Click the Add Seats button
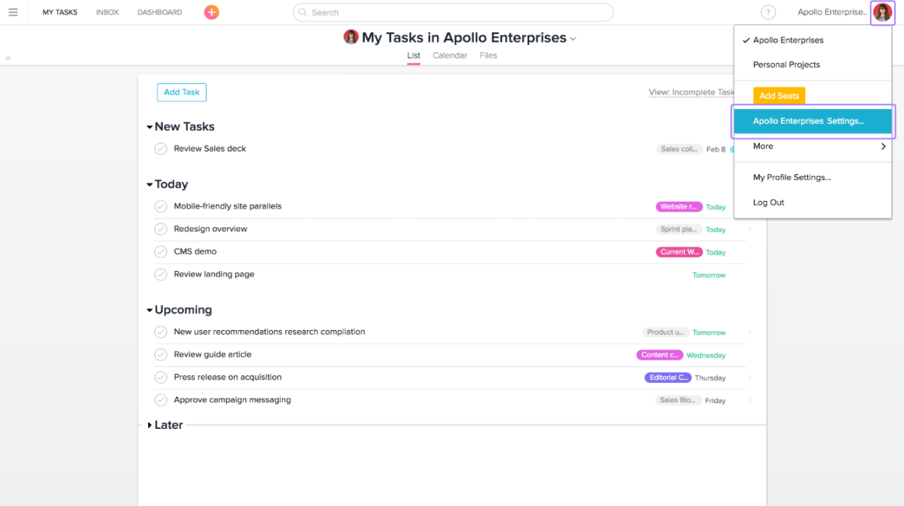The width and height of the screenshot is (904, 506). pos(779,95)
